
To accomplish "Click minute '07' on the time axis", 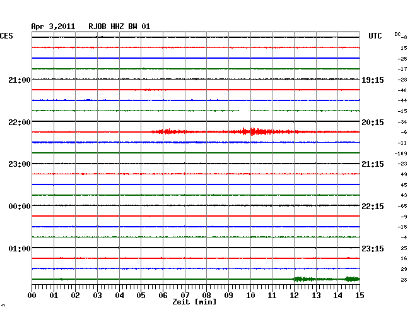I will (x=185, y=296).
